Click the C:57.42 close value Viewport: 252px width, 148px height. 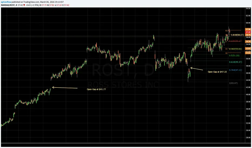point(66,5)
